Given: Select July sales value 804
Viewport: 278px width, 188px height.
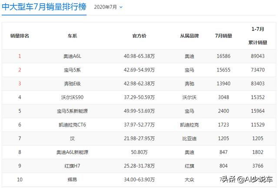Looking at the screenshot, I should [x=223, y=166].
